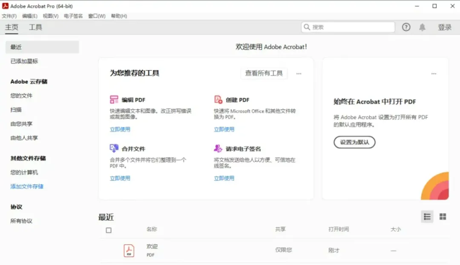The image size is (460, 265).
Task: Sort by the 名称 column header
Action: click(152, 229)
